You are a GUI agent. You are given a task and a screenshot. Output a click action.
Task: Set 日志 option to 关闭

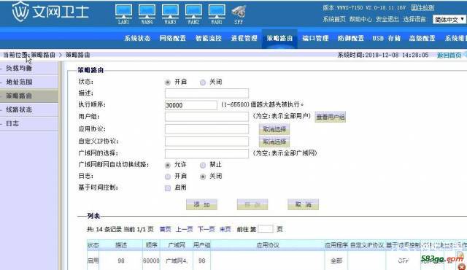coord(203,177)
